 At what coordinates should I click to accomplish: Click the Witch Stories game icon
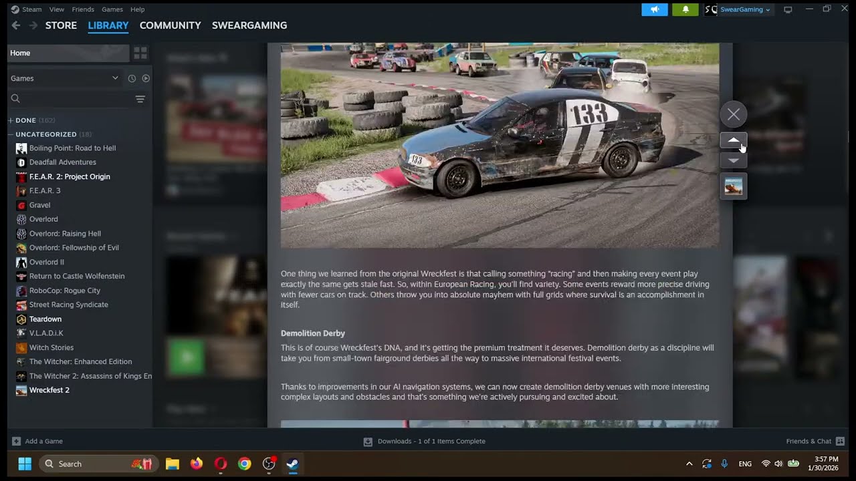tap(21, 347)
